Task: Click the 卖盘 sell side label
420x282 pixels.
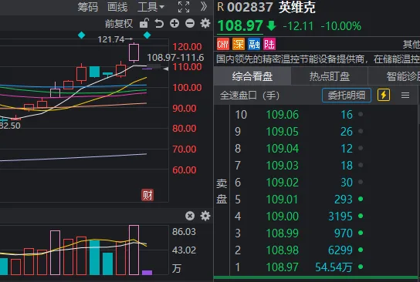Action: (222, 191)
